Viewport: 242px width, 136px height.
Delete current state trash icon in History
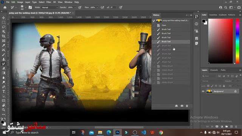pyautogui.click(x=187, y=106)
